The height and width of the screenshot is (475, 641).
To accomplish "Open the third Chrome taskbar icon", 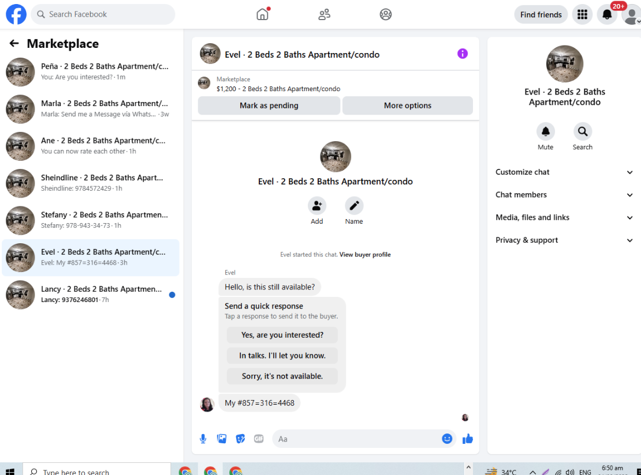I will coord(236,470).
